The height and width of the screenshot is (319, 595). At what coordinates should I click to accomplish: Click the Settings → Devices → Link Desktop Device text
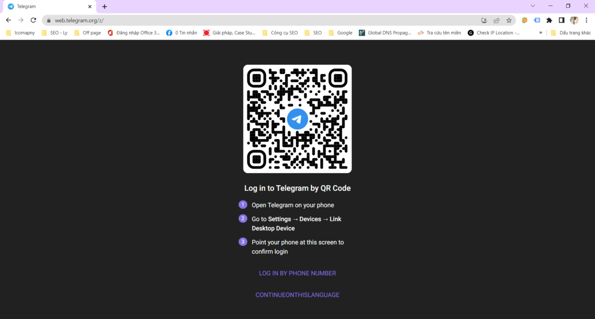tap(296, 223)
